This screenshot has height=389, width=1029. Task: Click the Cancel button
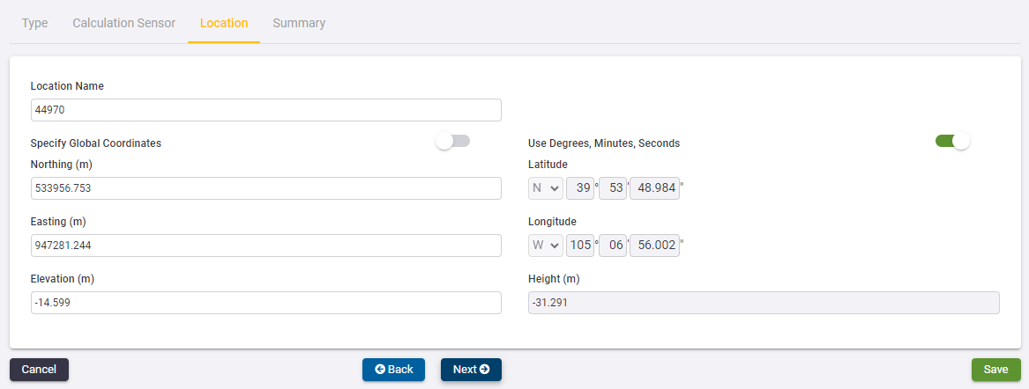click(39, 370)
